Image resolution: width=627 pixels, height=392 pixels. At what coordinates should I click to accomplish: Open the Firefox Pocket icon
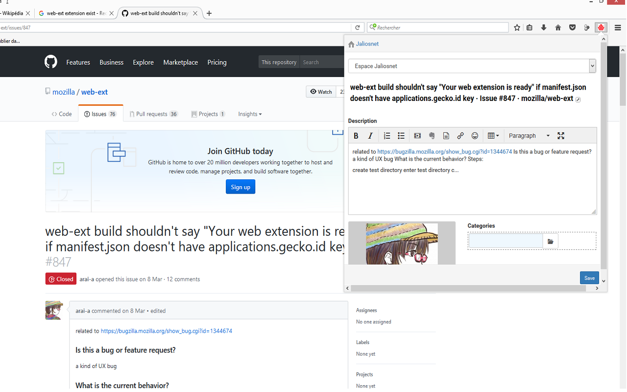pos(572,28)
